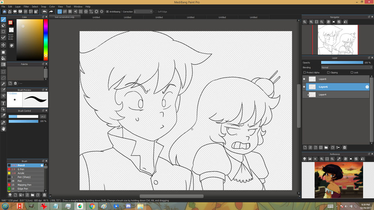Select the Acrylic brush

click(26, 173)
